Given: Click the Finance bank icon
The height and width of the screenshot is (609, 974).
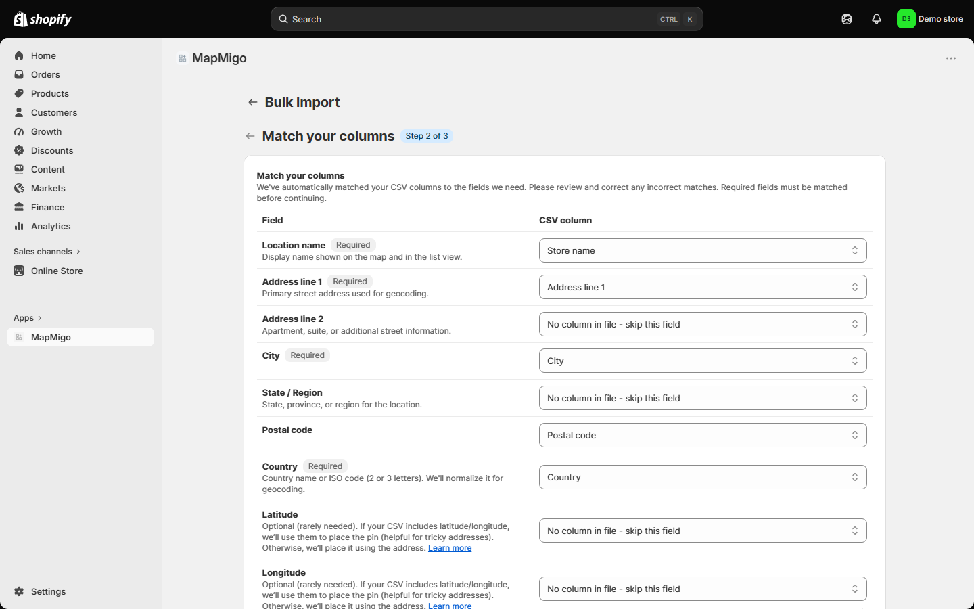Looking at the screenshot, I should click(x=19, y=207).
